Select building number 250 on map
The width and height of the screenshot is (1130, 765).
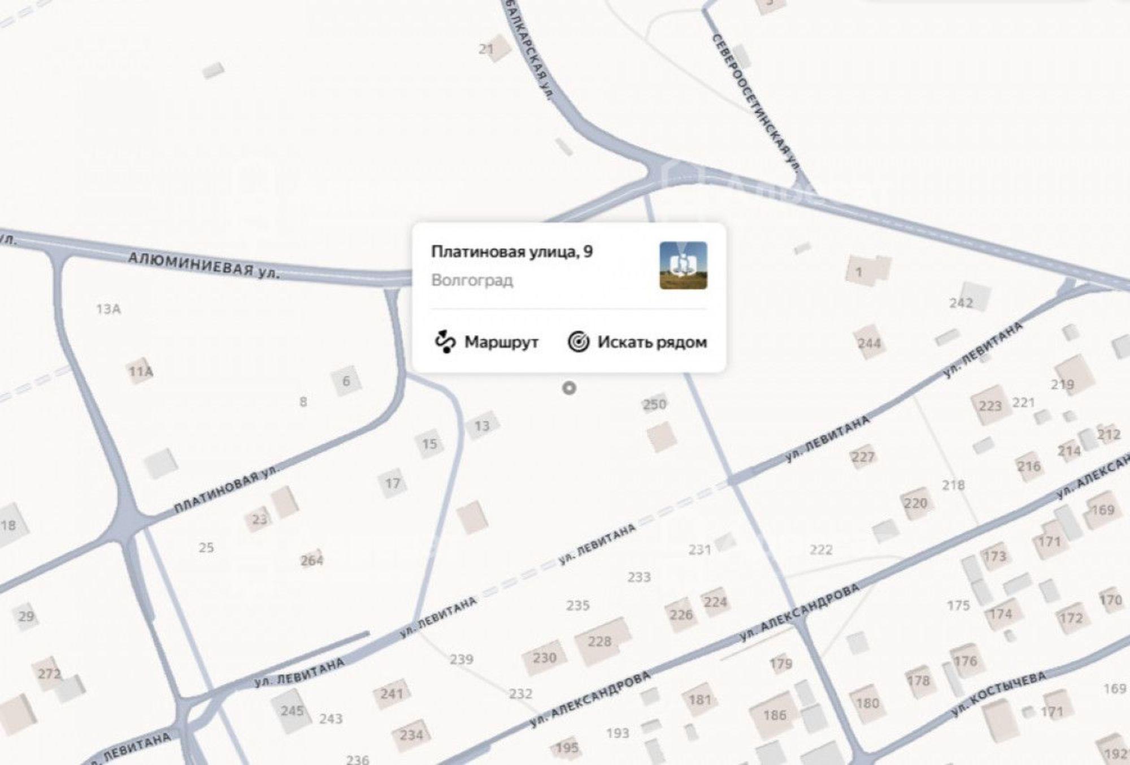coord(654,404)
